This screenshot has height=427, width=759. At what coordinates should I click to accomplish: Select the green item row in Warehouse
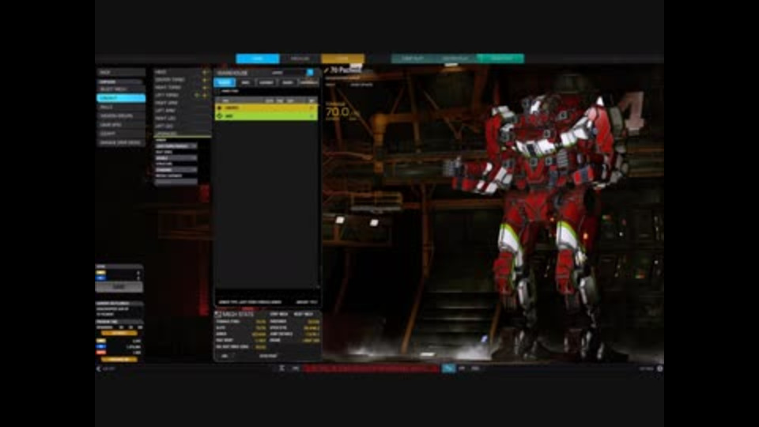click(266, 116)
